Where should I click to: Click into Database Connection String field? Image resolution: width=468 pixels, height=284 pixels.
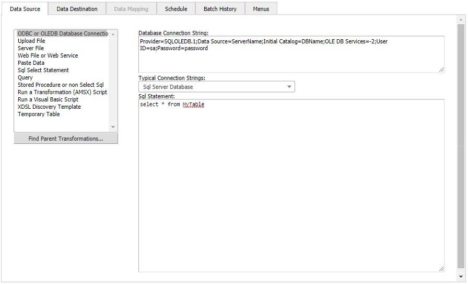point(291,54)
